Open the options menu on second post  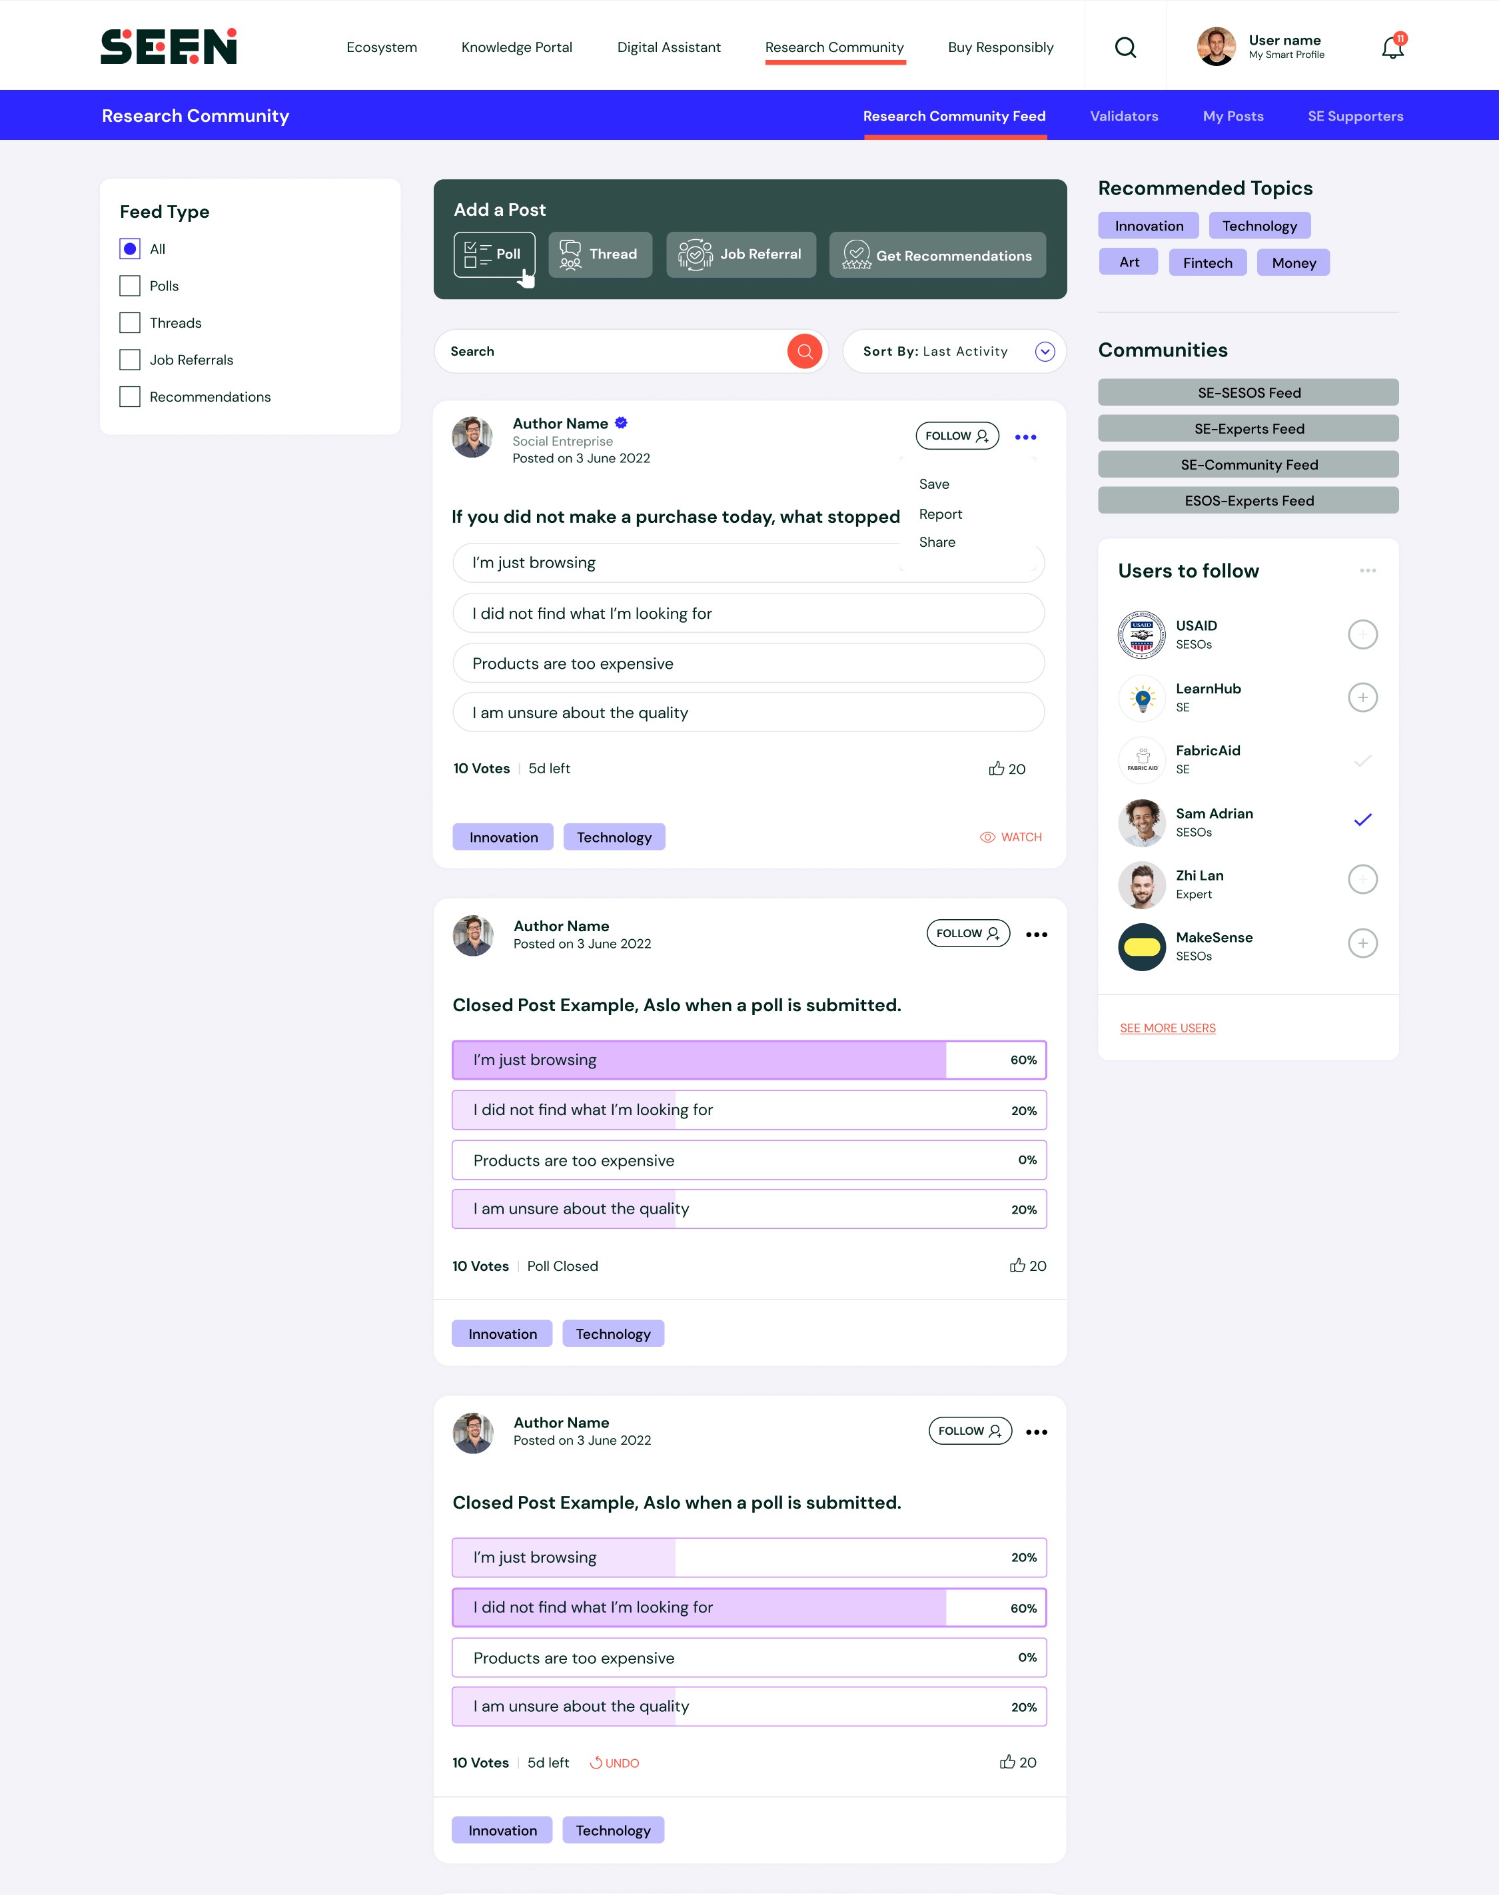[x=1037, y=935]
